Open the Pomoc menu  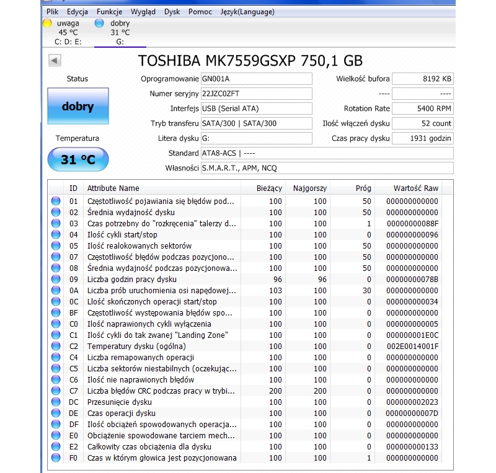[x=200, y=12]
